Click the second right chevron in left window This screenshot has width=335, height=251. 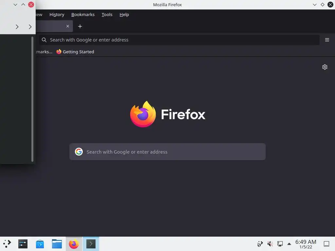click(30, 27)
